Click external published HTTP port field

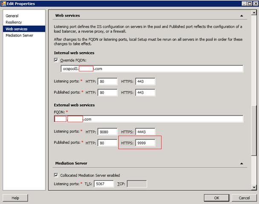[x=107, y=143]
